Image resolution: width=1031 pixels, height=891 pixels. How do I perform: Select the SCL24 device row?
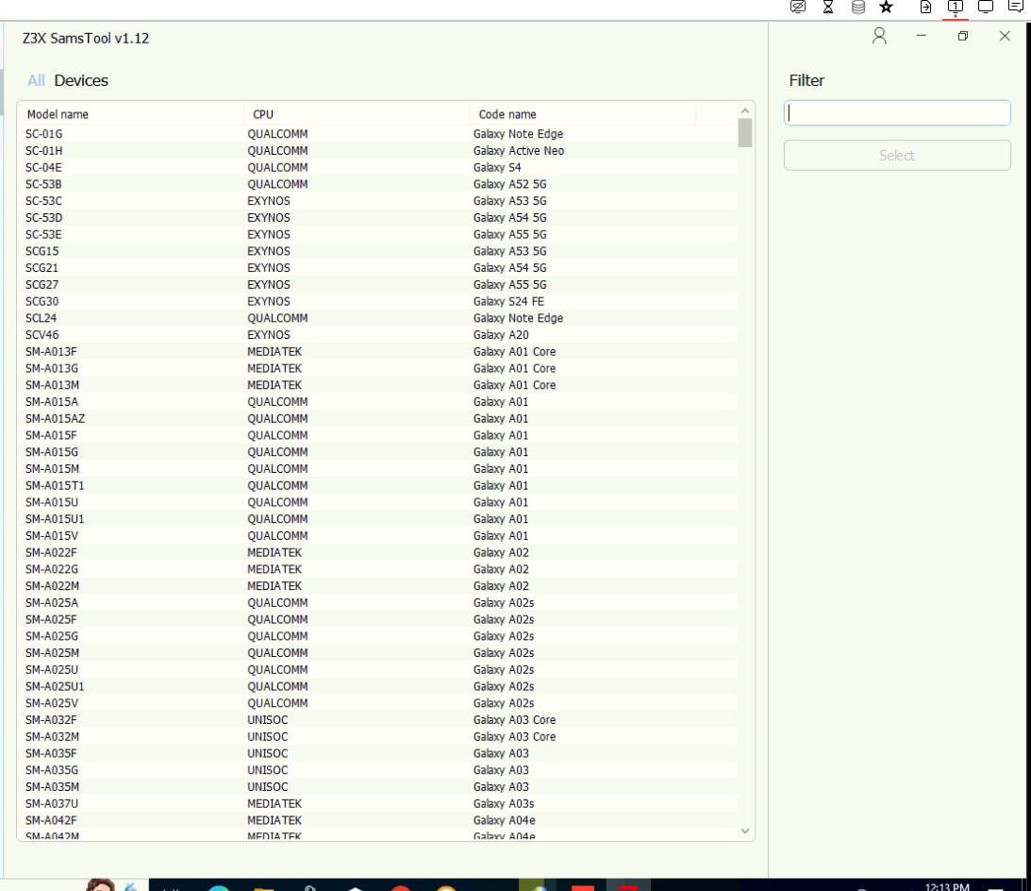378,318
